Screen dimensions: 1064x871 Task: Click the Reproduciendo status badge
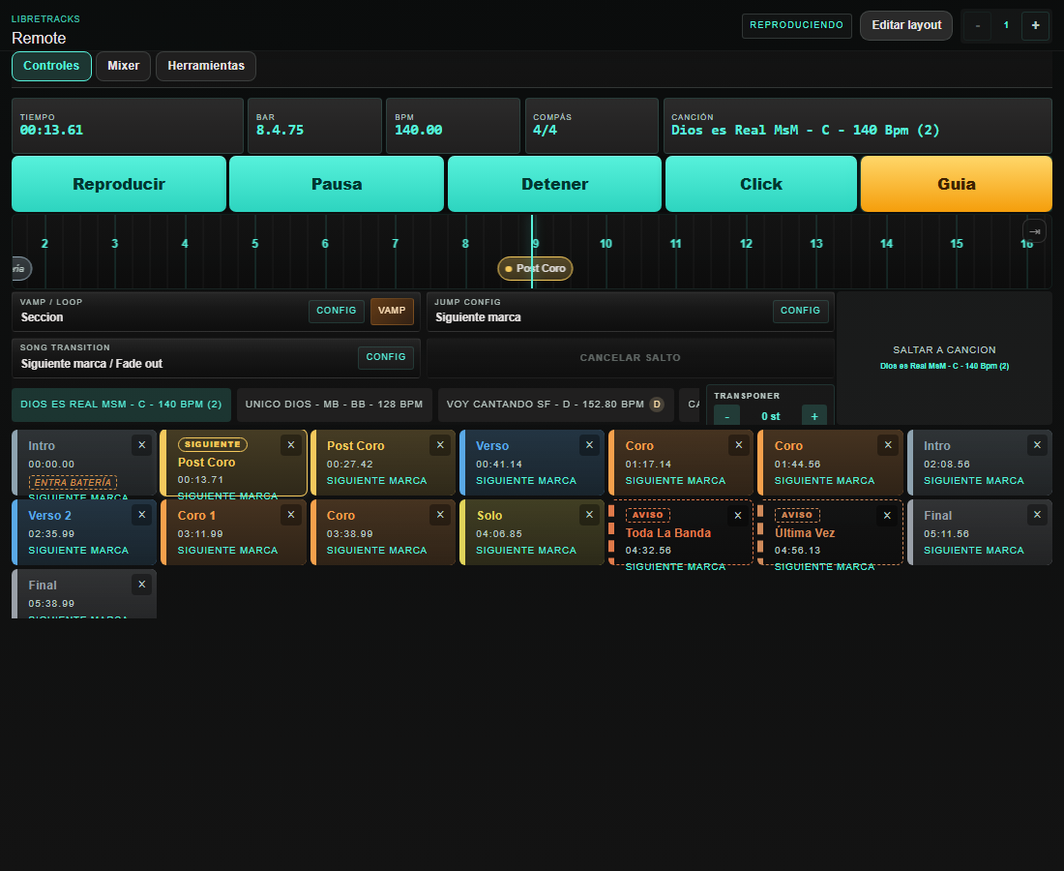tap(797, 26)
